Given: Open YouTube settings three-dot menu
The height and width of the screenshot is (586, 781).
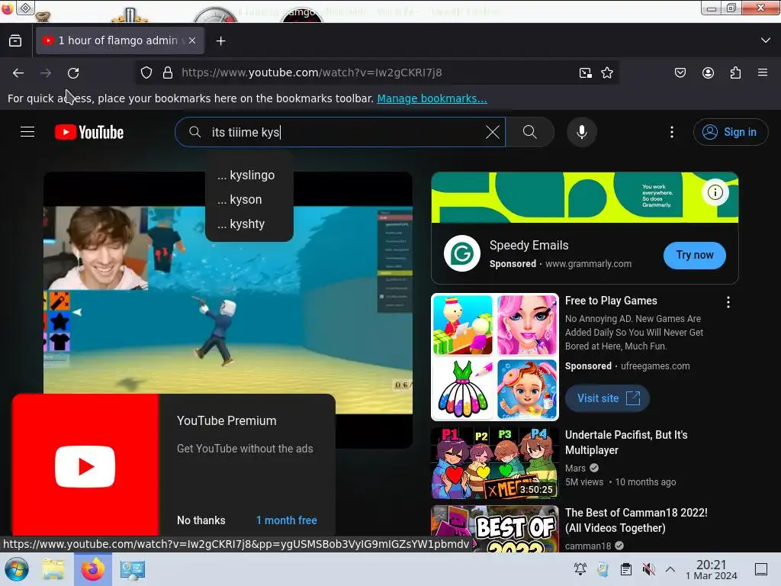Looking at the screenshot, I should [x=672, y=132].
